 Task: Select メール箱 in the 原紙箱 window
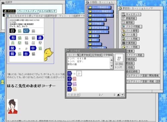point(129,35)
